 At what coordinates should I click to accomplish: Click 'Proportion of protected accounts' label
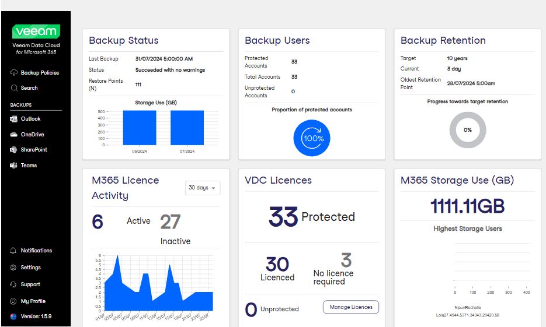click(312, 110)
